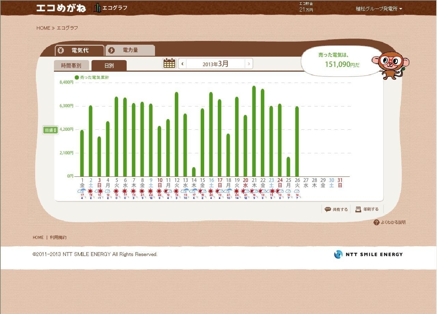Click the 151,090円 sold electricity value
437x314 pixels.
(x=342, y=64)
